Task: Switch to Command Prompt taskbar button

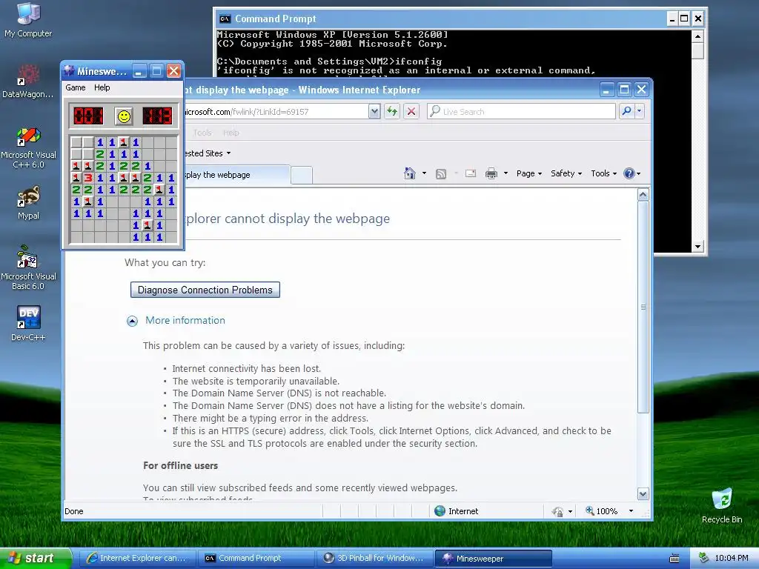Action: pos(256,558)
